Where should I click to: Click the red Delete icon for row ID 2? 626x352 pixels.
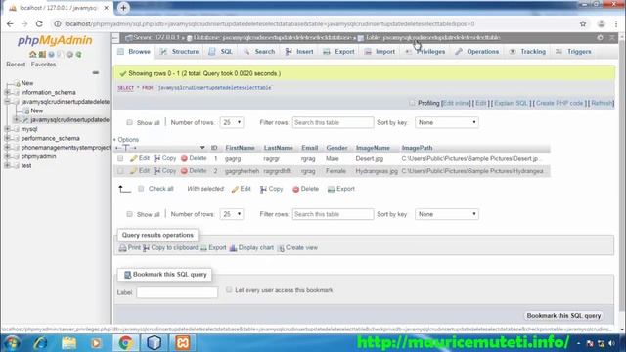184,171
